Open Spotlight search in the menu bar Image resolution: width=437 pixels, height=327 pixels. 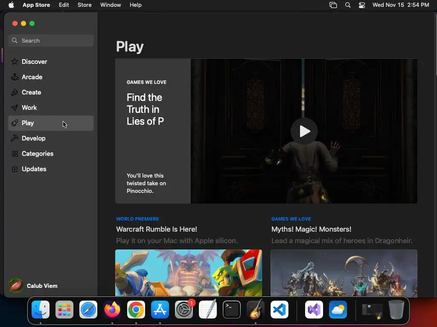(x=348, y=5)
